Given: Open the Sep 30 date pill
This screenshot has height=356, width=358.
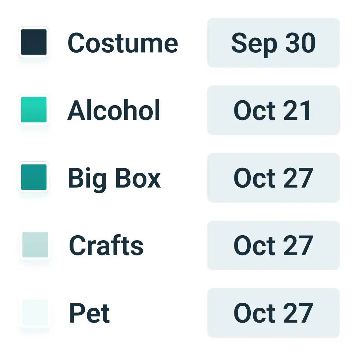Looking at the screenshot, I should 273,43.
